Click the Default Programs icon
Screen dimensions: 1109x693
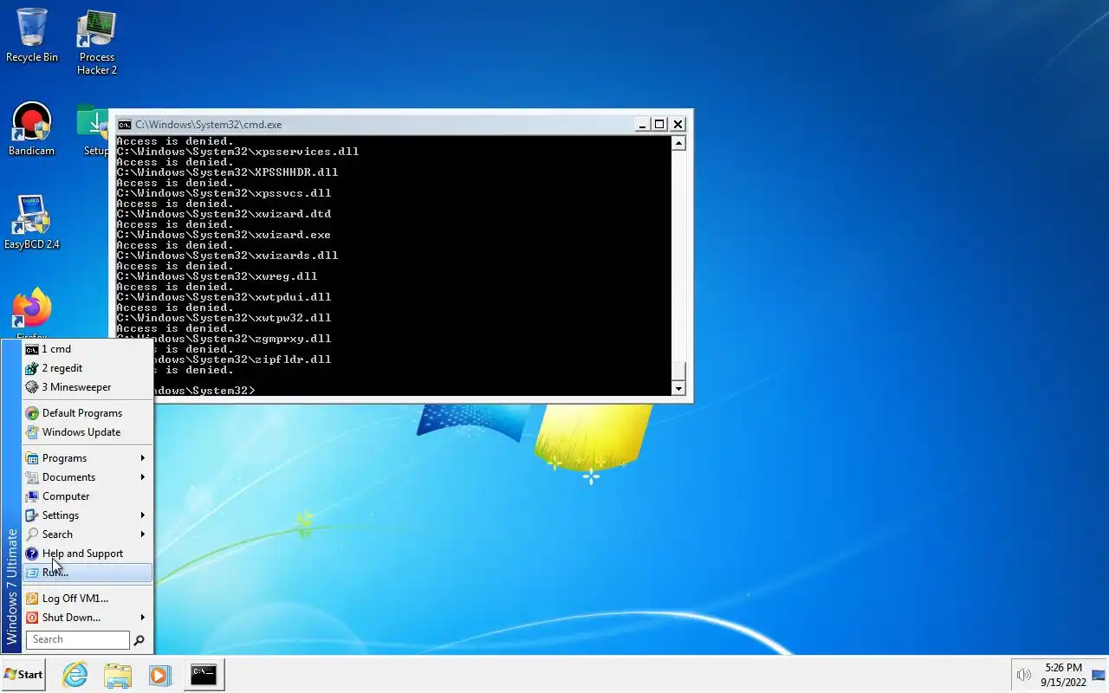pyautogui.click(x=32, y=413)
